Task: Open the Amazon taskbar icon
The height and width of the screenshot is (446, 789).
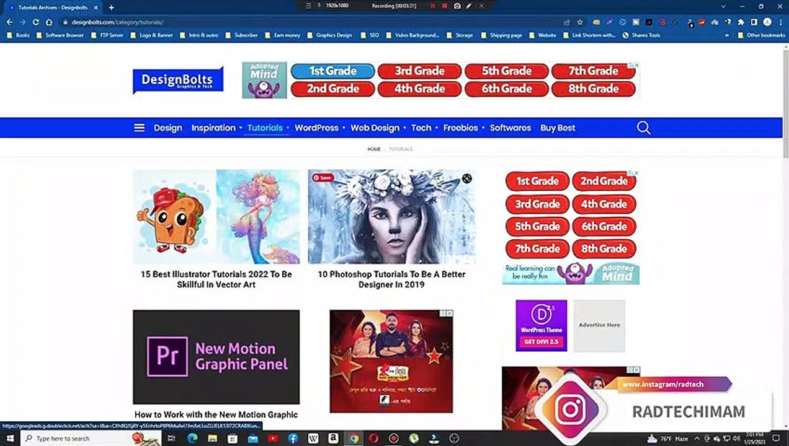Action: click(333, 439)
